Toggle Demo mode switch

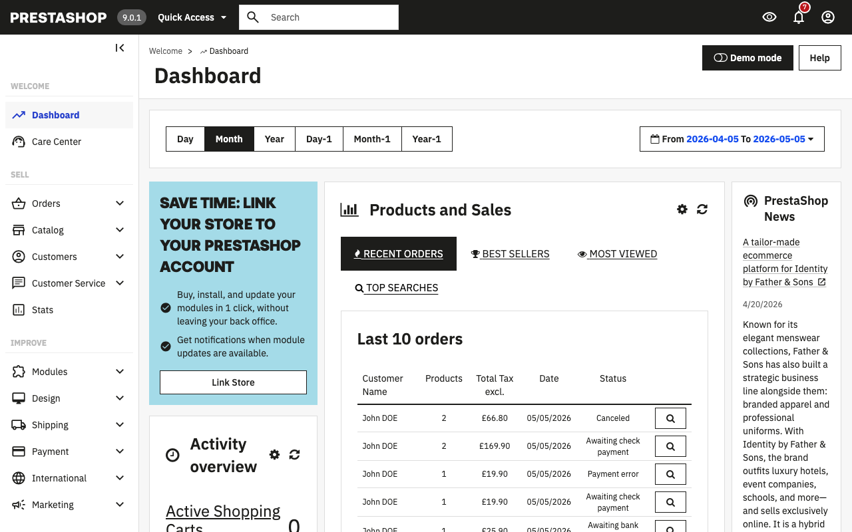click(x=747, y=58)
